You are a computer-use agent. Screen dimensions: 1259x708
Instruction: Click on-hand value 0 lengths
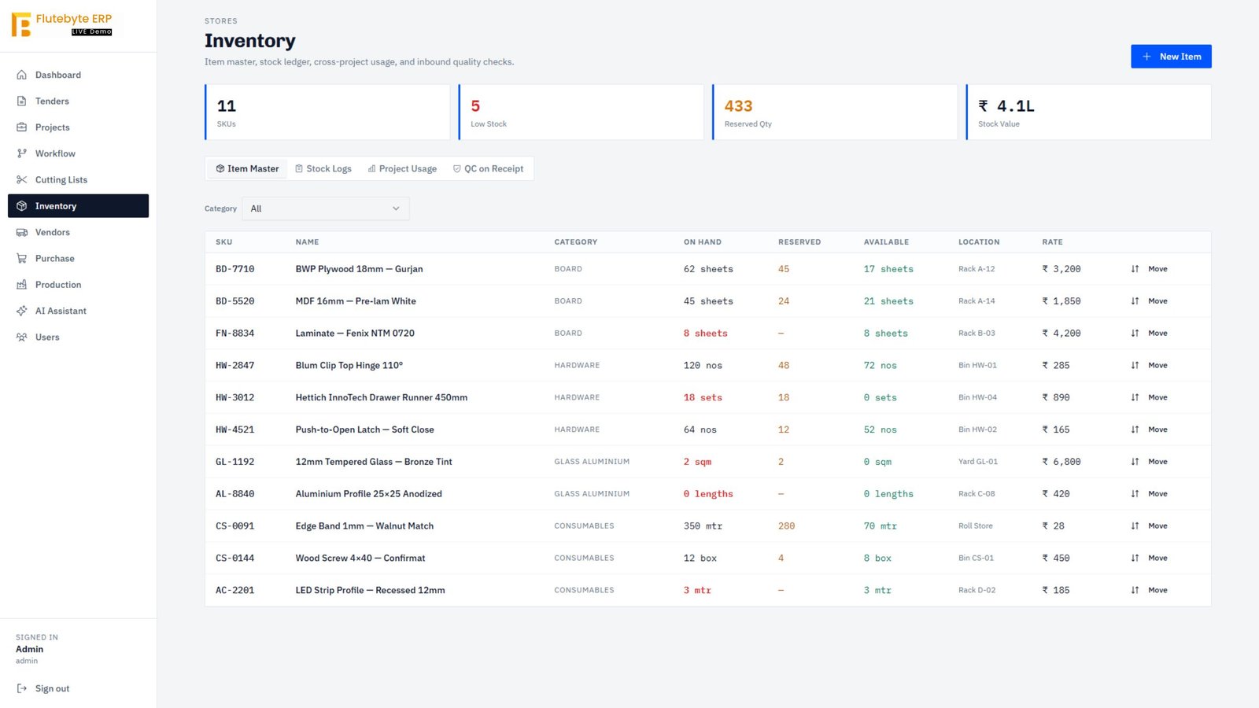point(708,494)
